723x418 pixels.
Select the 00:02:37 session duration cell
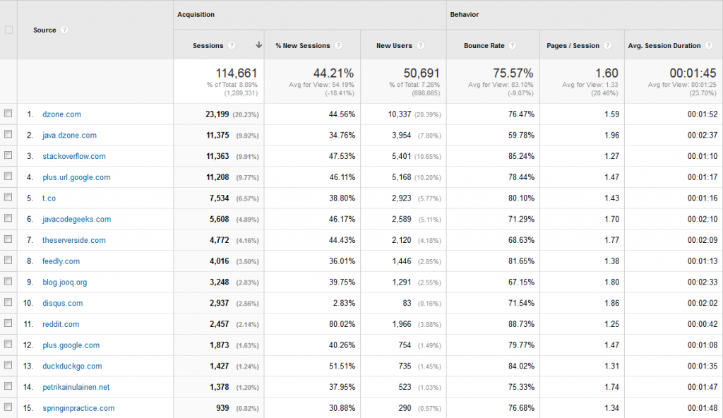tap(703, 135)
